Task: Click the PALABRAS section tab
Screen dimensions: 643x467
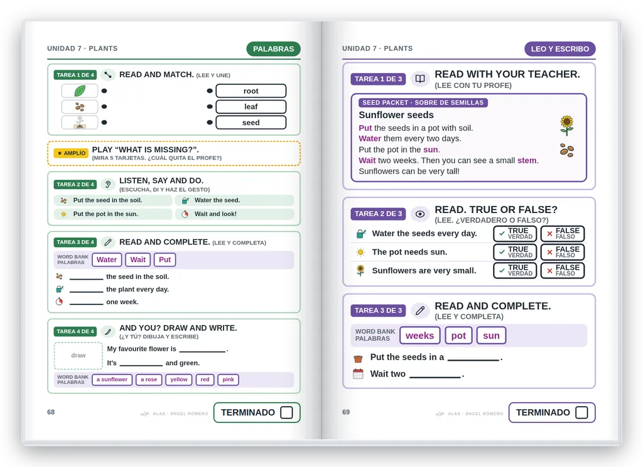Action: 274,49
